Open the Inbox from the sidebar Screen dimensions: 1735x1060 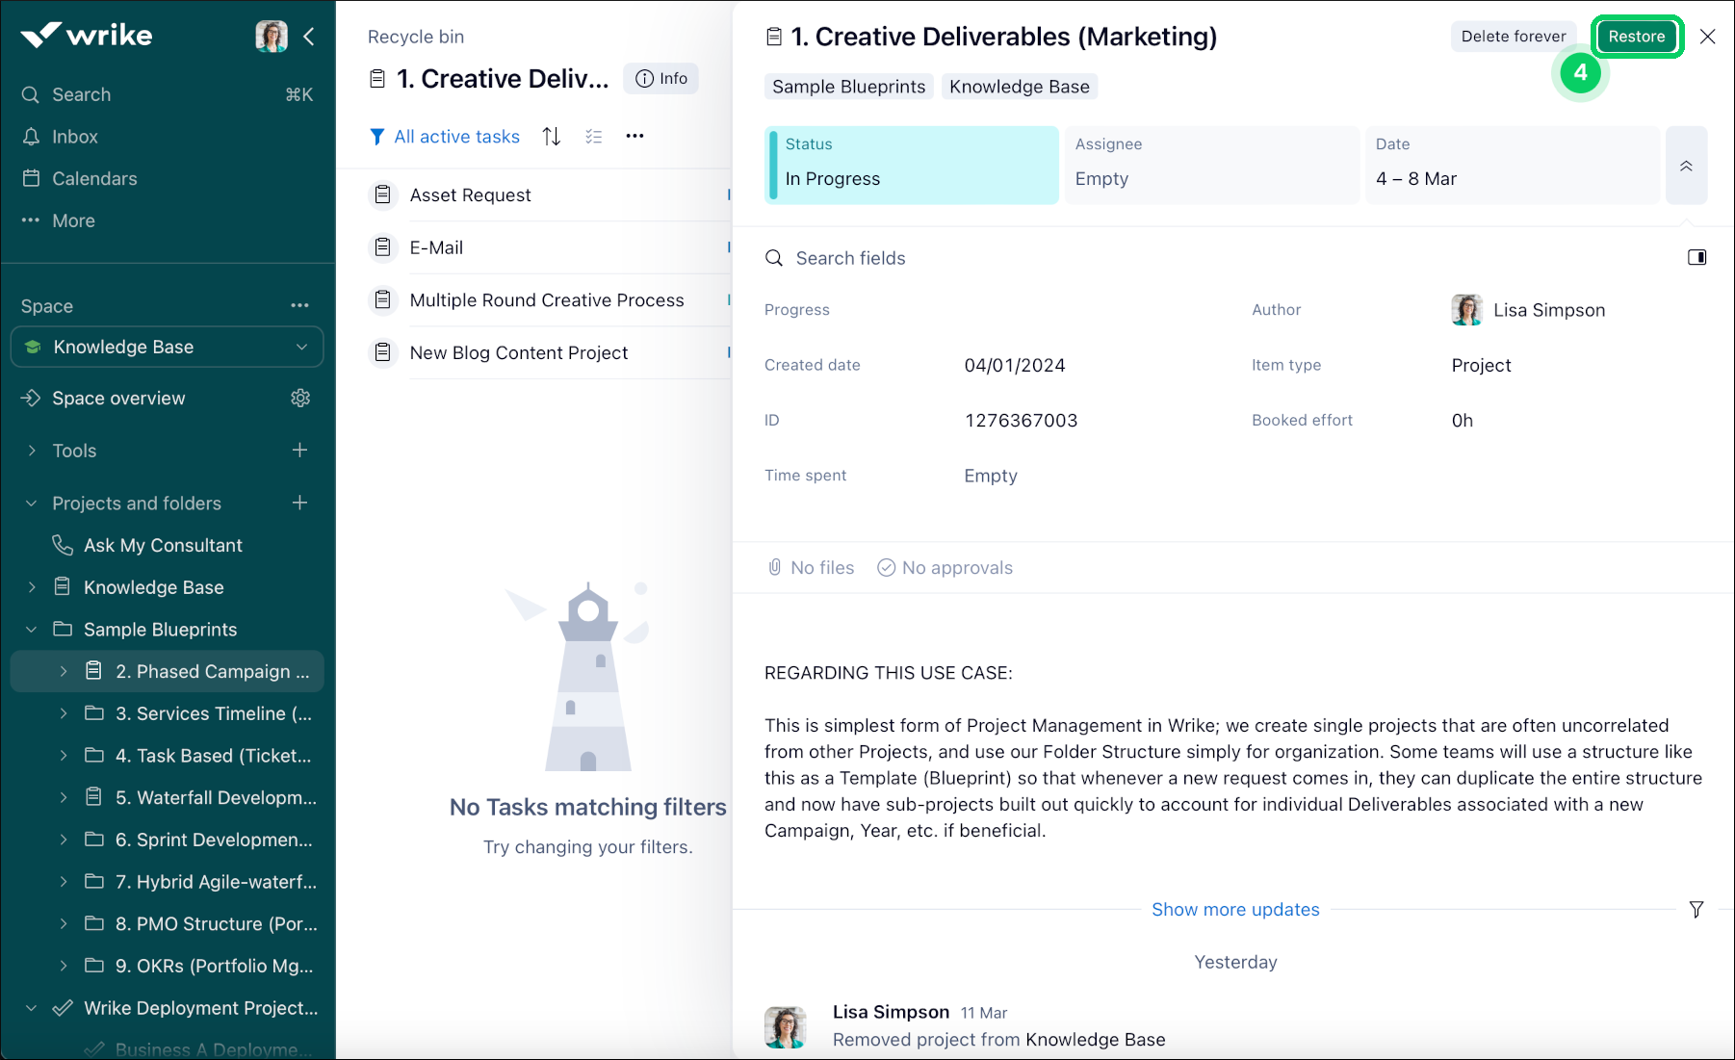(75, 136)
